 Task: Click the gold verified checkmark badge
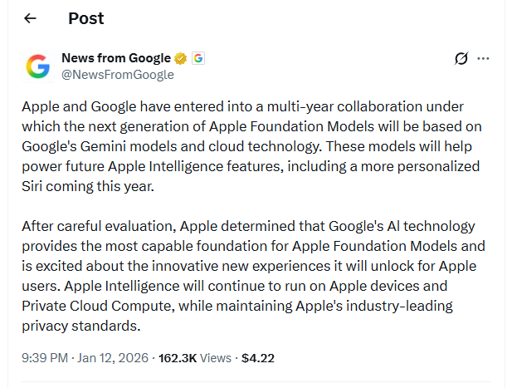pyautogui.click(x=179, y=58)
